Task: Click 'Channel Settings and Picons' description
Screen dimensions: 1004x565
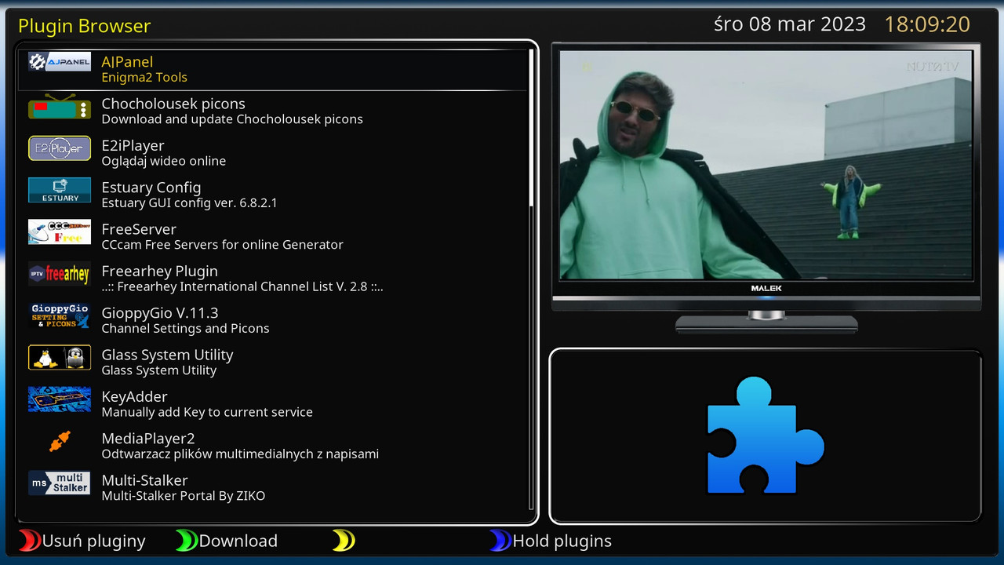Action: (x=185, y=329)
